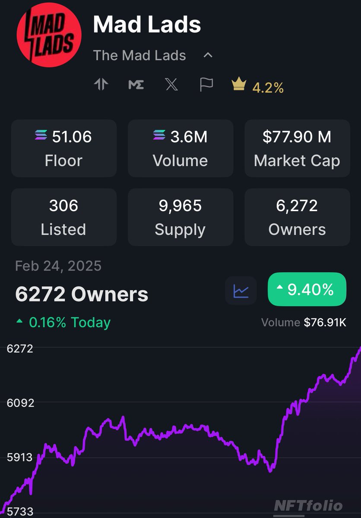
Task: Collapse The Mad Lads chevron arrow
Action: click(208, 55)
